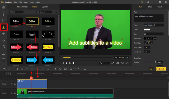Open the Animations sidebar icon

coord(3,47)
